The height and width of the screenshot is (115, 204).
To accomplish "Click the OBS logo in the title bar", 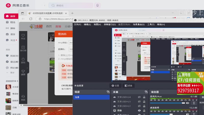I will point(75,20).
